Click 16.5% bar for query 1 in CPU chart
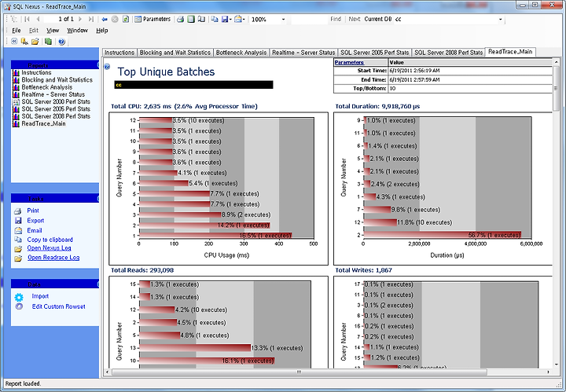Screen dimensions: 566x392 [215, 236]
